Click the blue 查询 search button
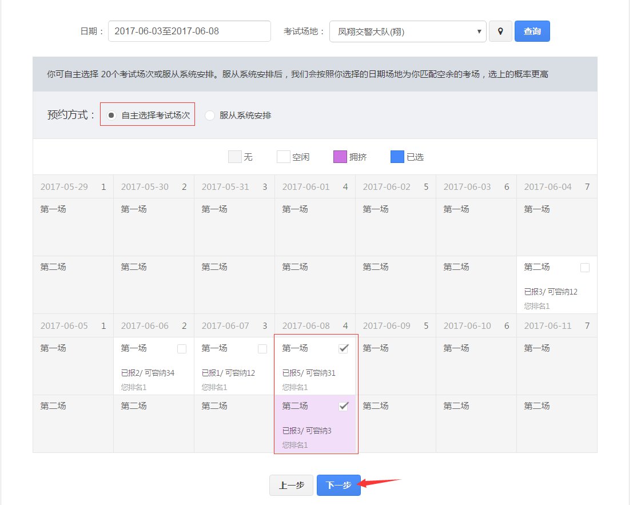This screenshot has width=633, height=505. (532, 31)
